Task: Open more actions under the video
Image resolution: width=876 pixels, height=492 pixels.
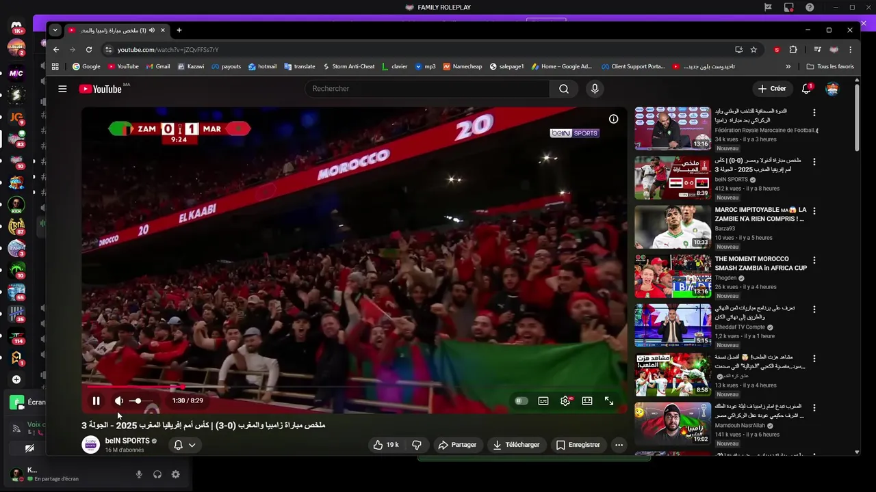Action: [x=619, y=445]
